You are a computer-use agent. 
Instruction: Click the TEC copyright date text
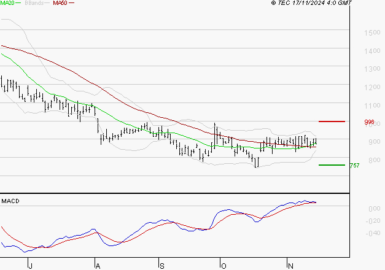311,3
